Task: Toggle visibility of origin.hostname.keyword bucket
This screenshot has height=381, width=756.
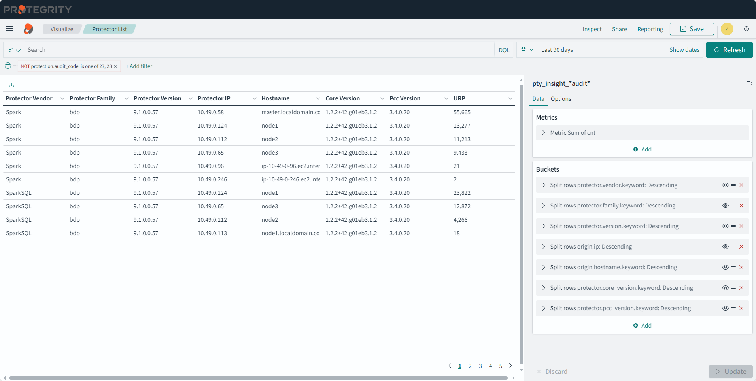Action: click(x=726, y=267)
